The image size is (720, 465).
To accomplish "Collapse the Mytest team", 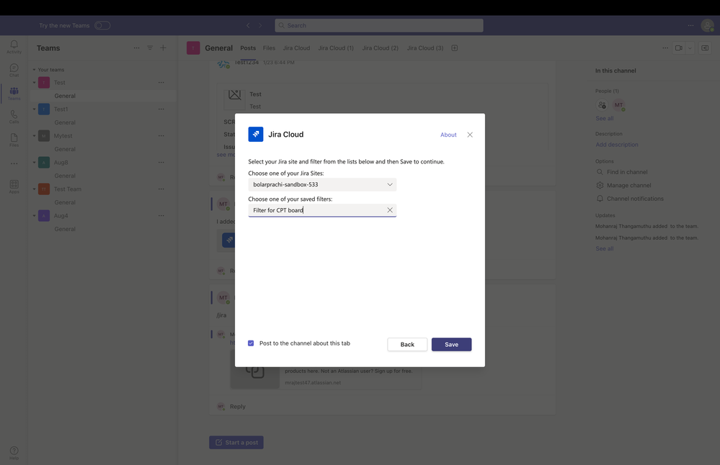I will point(34,136).
